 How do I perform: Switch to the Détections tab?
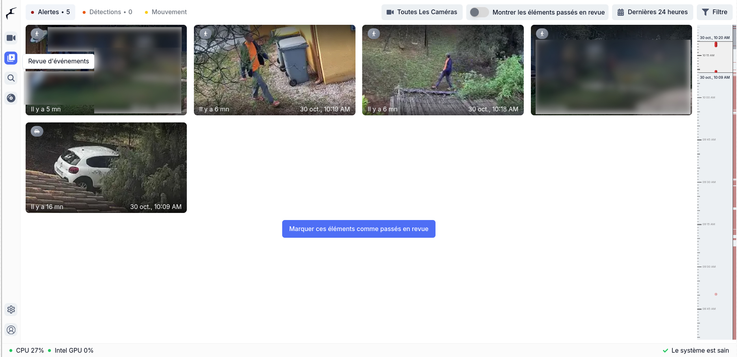click(x=107, y=12)
